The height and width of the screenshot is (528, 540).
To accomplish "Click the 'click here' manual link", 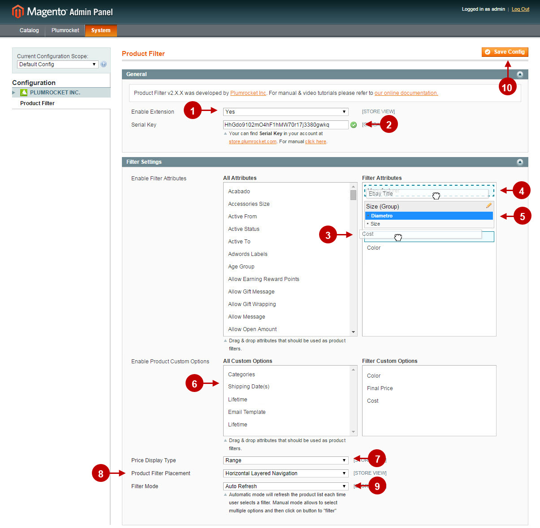I will click(x=315, y=141).
